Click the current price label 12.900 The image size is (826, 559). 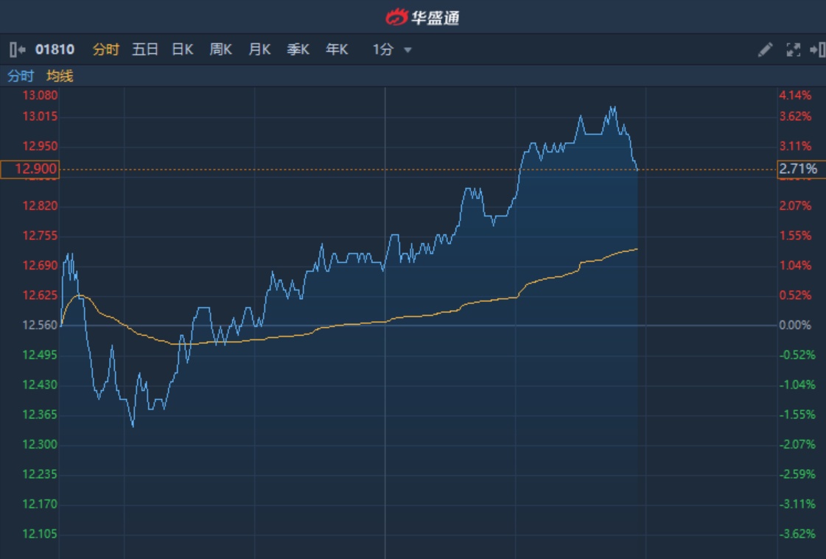coord(29,169)
